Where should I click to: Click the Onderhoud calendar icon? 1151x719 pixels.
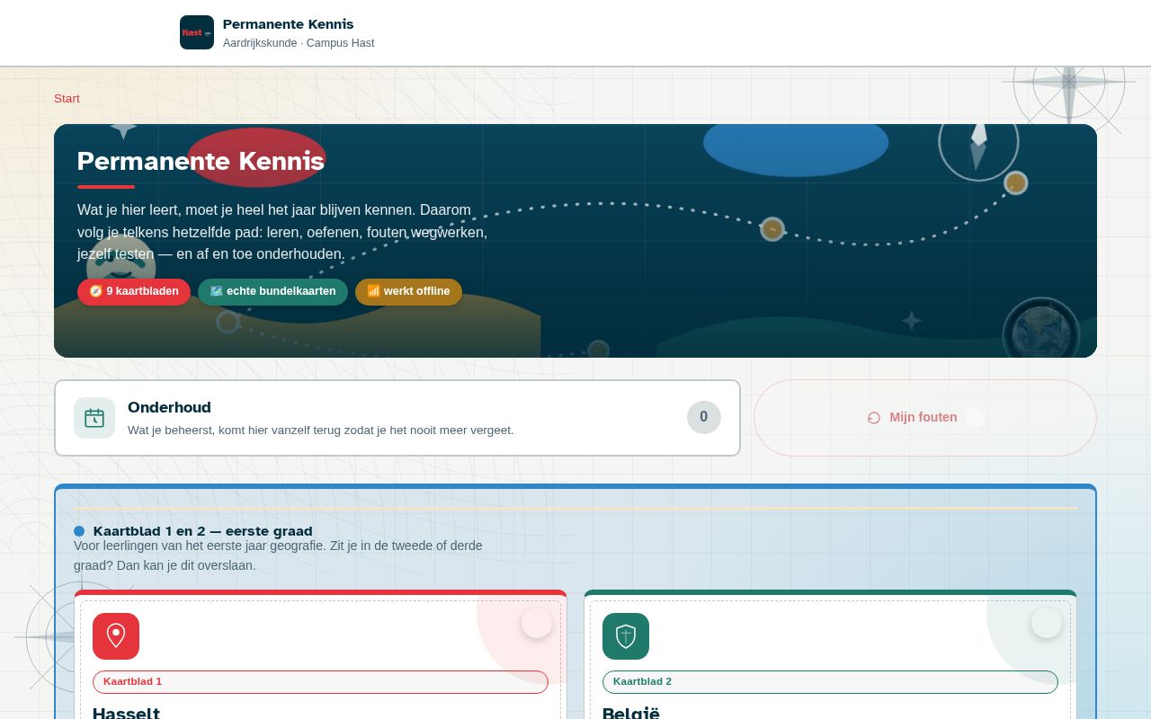[x=94, y=418]
